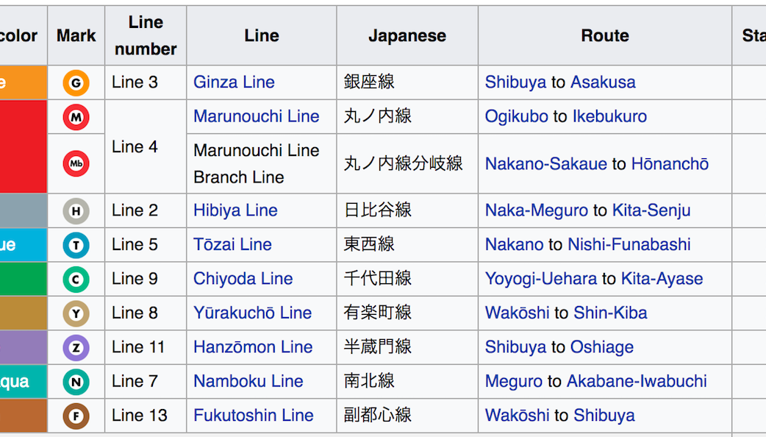This screenshot has height=437, width=766.
Task: Click the teal Namboku Line N icon
Action: [76, 382]
